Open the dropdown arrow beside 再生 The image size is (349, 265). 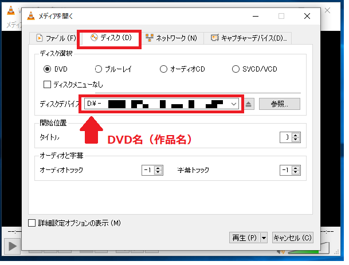coord(264,238)
